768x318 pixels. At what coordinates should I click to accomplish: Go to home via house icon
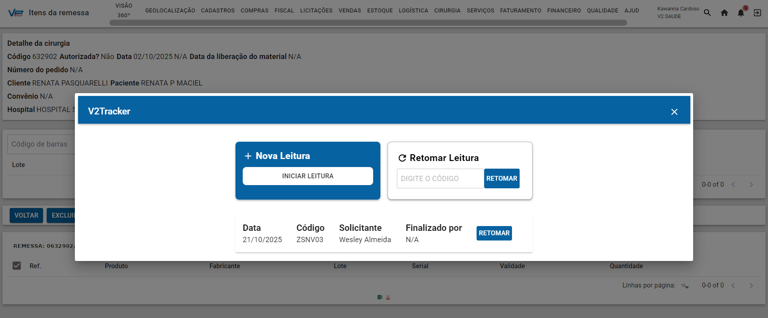[x=724, y=13]
